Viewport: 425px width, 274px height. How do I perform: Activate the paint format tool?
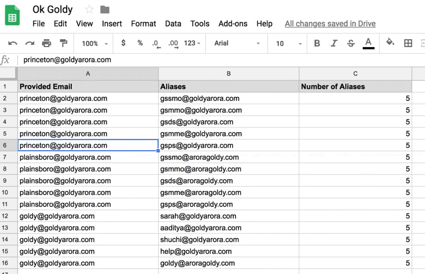(63, 43)
